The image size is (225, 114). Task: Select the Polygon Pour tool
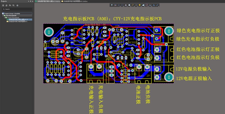[x=143, y=5]
